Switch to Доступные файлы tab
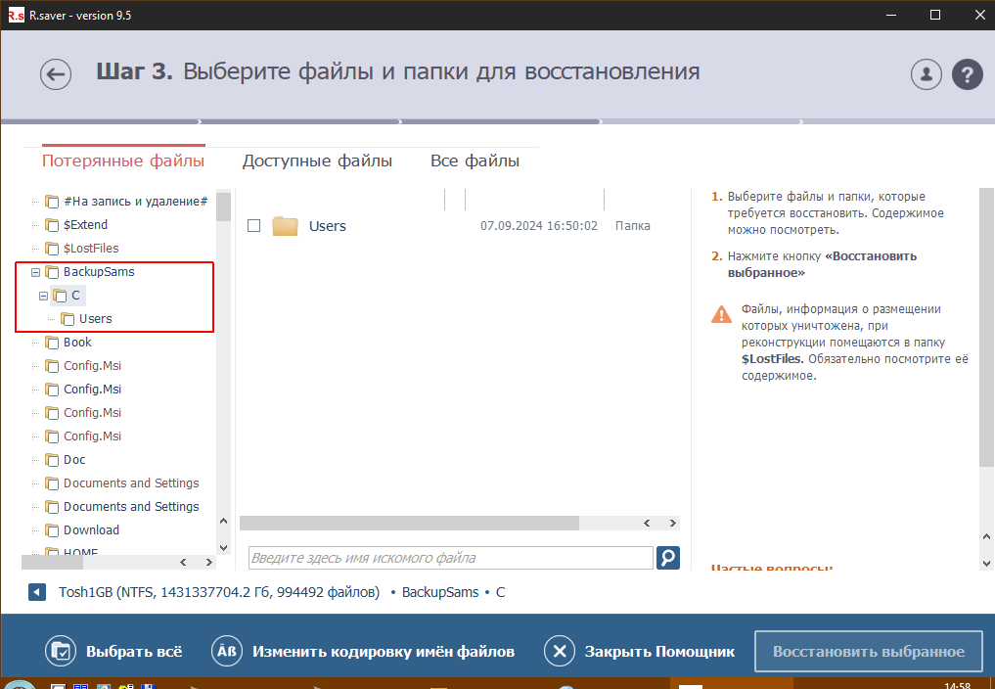995x689 pixels. 317,161
